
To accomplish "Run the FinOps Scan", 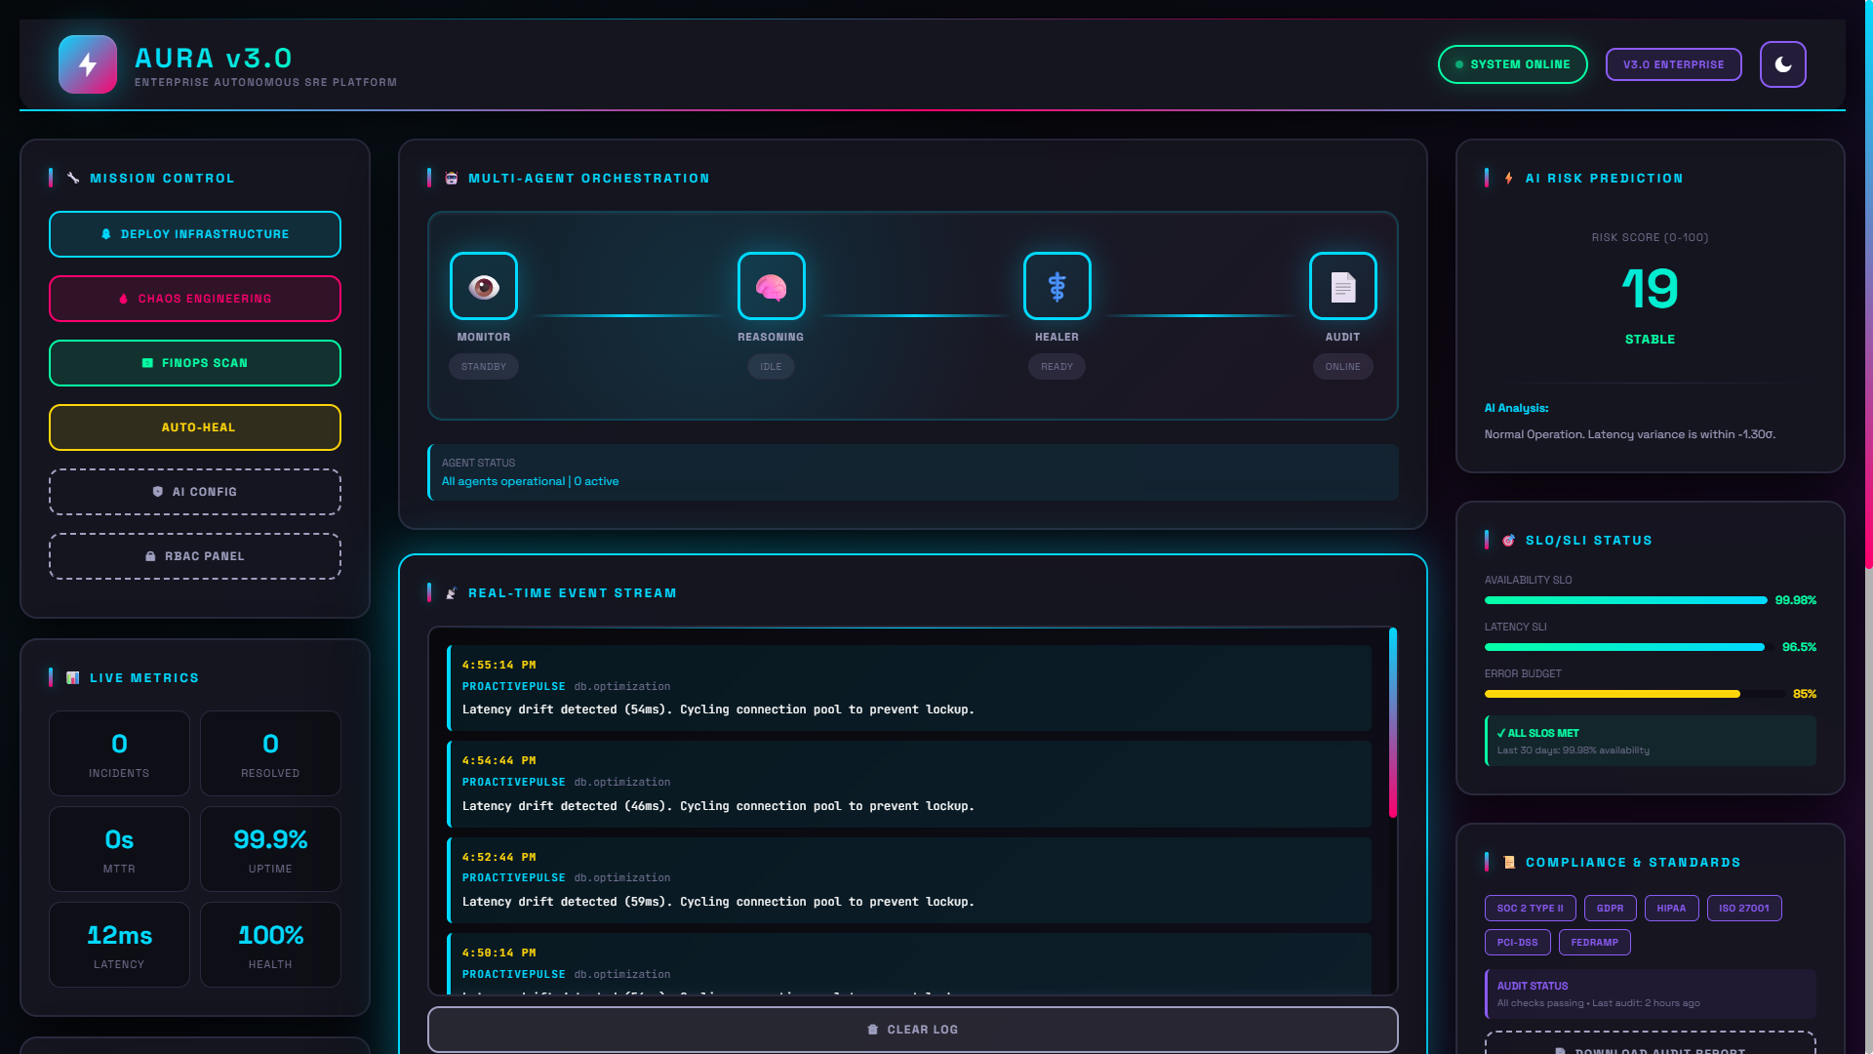I will pyautogui.click(x=195, y=363).
